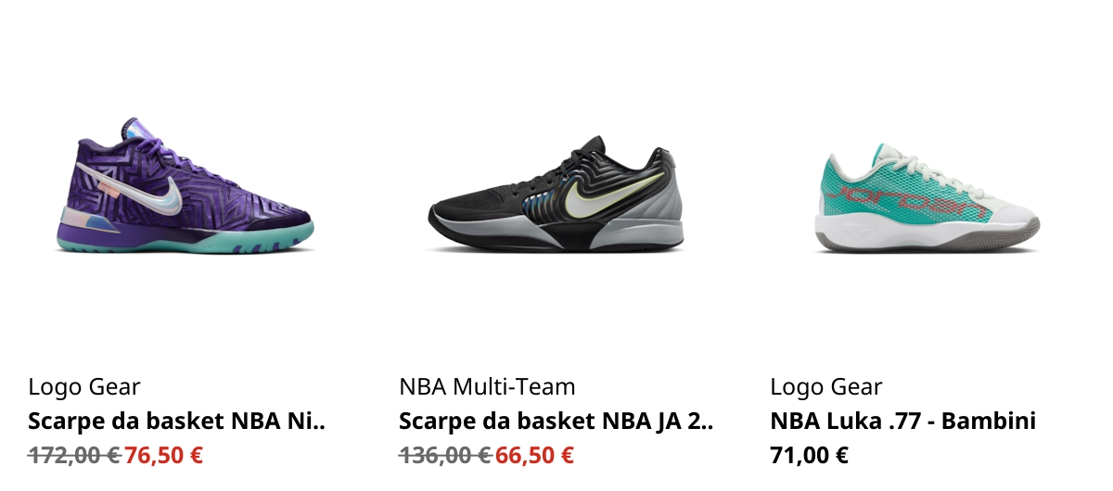Open the black and grey JA shoe image
The image size is (1113, 491).
[x=556, y=195]
